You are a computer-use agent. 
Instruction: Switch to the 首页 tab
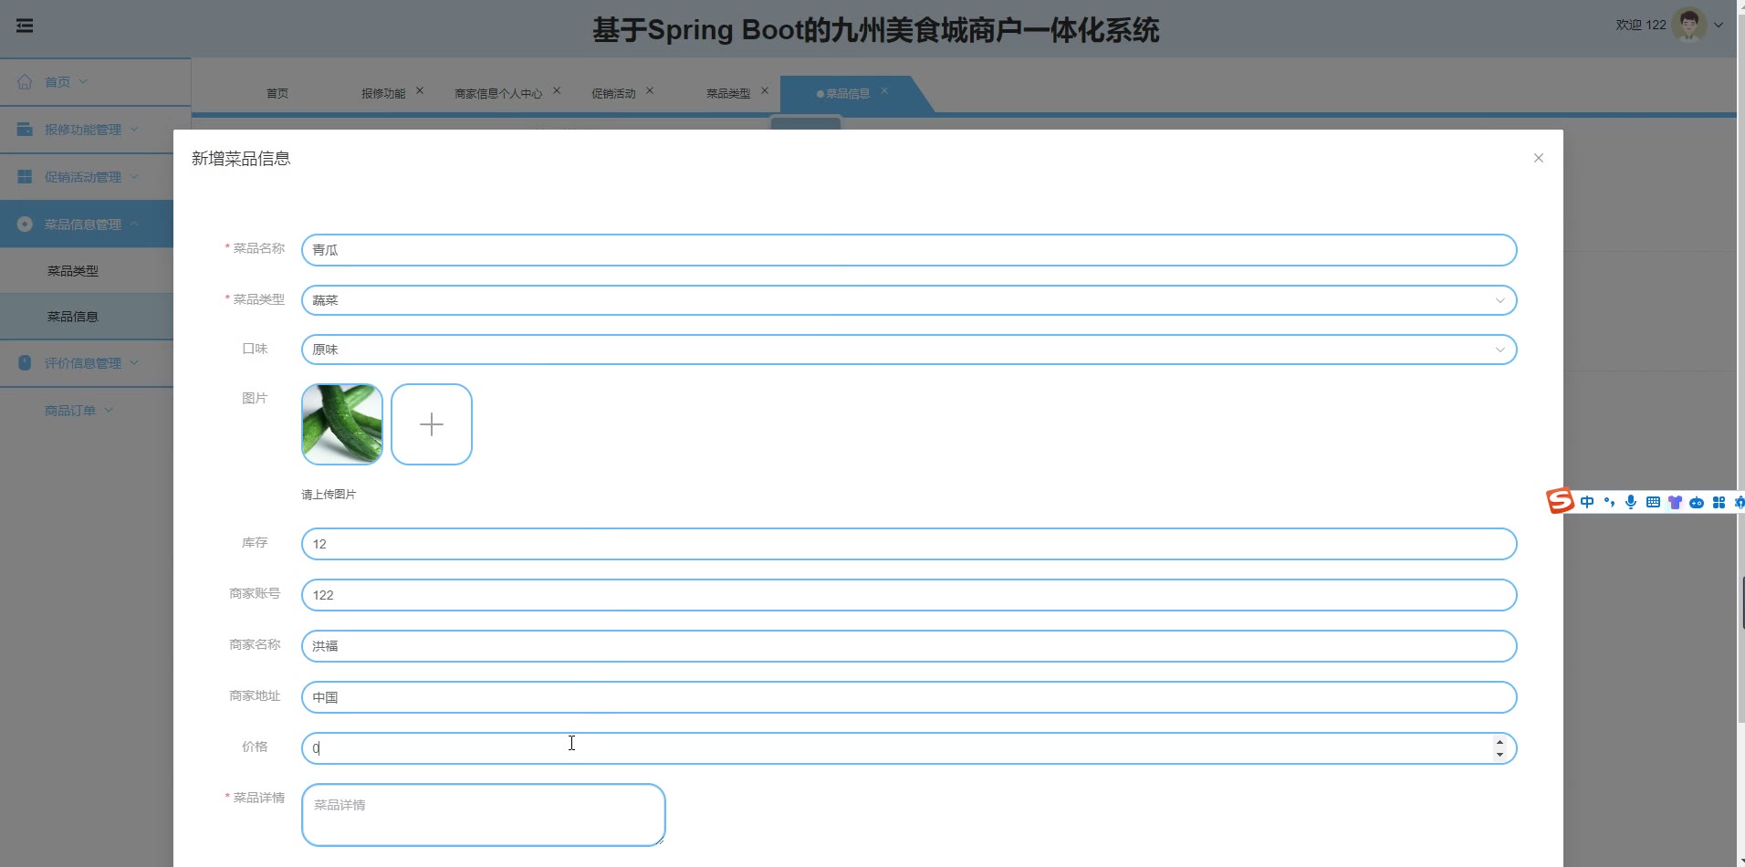[x=277, y=93]
